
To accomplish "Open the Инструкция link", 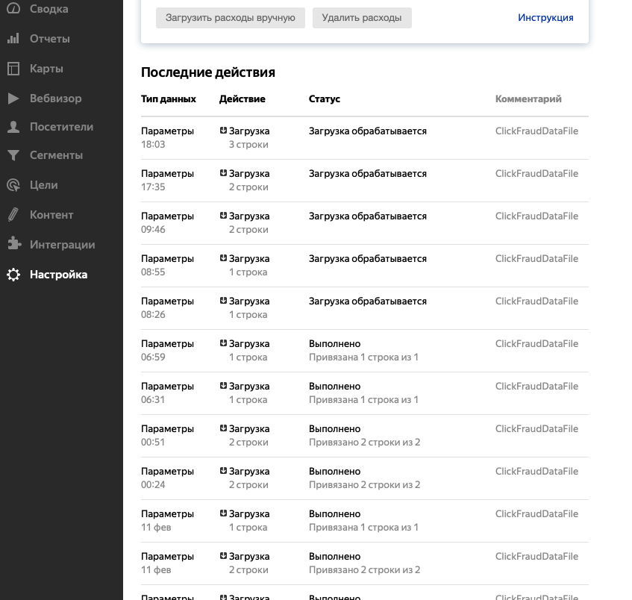I will (x=545, y=18).
